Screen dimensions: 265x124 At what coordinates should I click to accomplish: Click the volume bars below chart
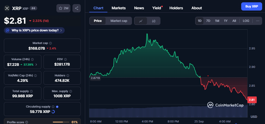click(168, 111)
